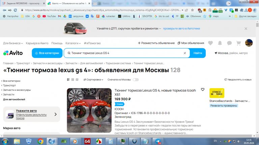Open 'Другие закладки' bookmarks folder

coord(246,16)
